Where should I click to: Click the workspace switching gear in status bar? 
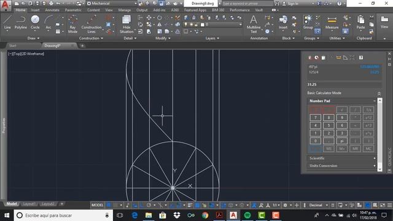click(285, 205)
